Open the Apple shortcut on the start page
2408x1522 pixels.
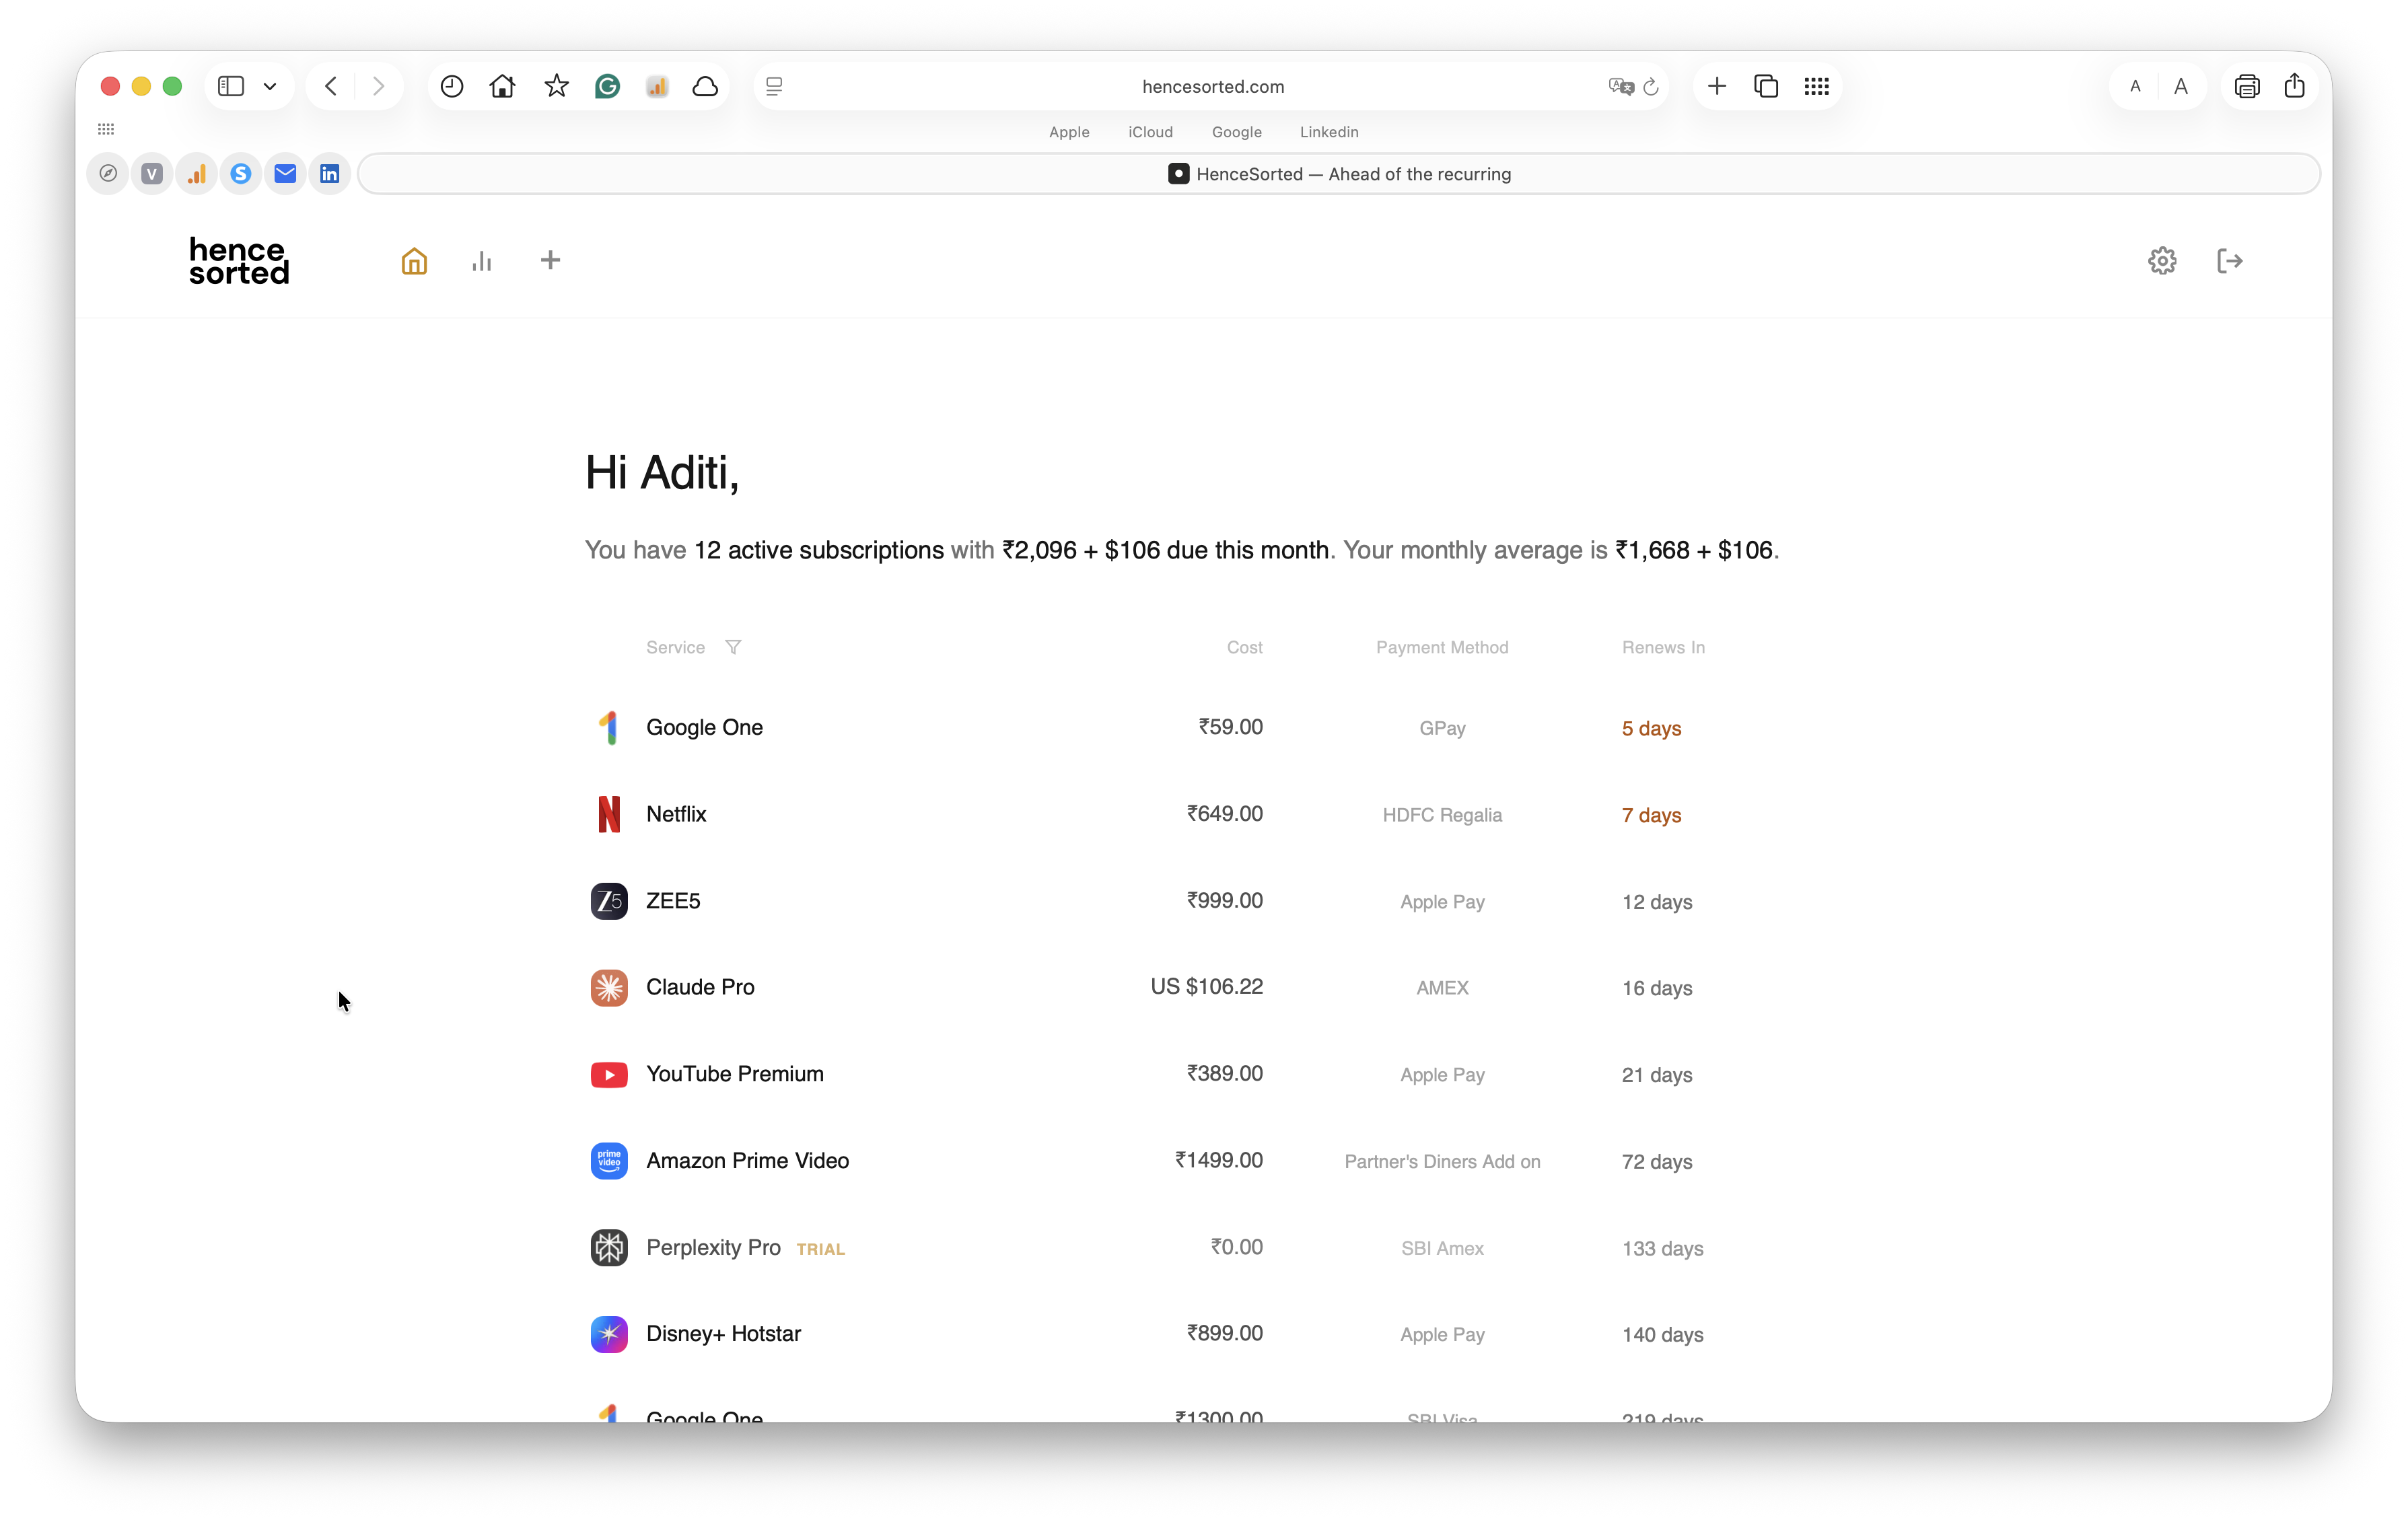(1068, 131)
